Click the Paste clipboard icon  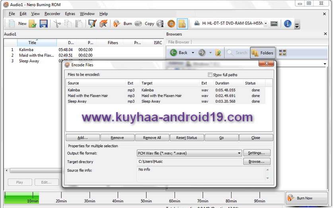79,23
